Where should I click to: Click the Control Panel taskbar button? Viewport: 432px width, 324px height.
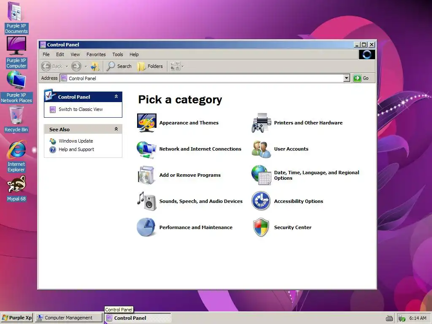pos(138,318)
